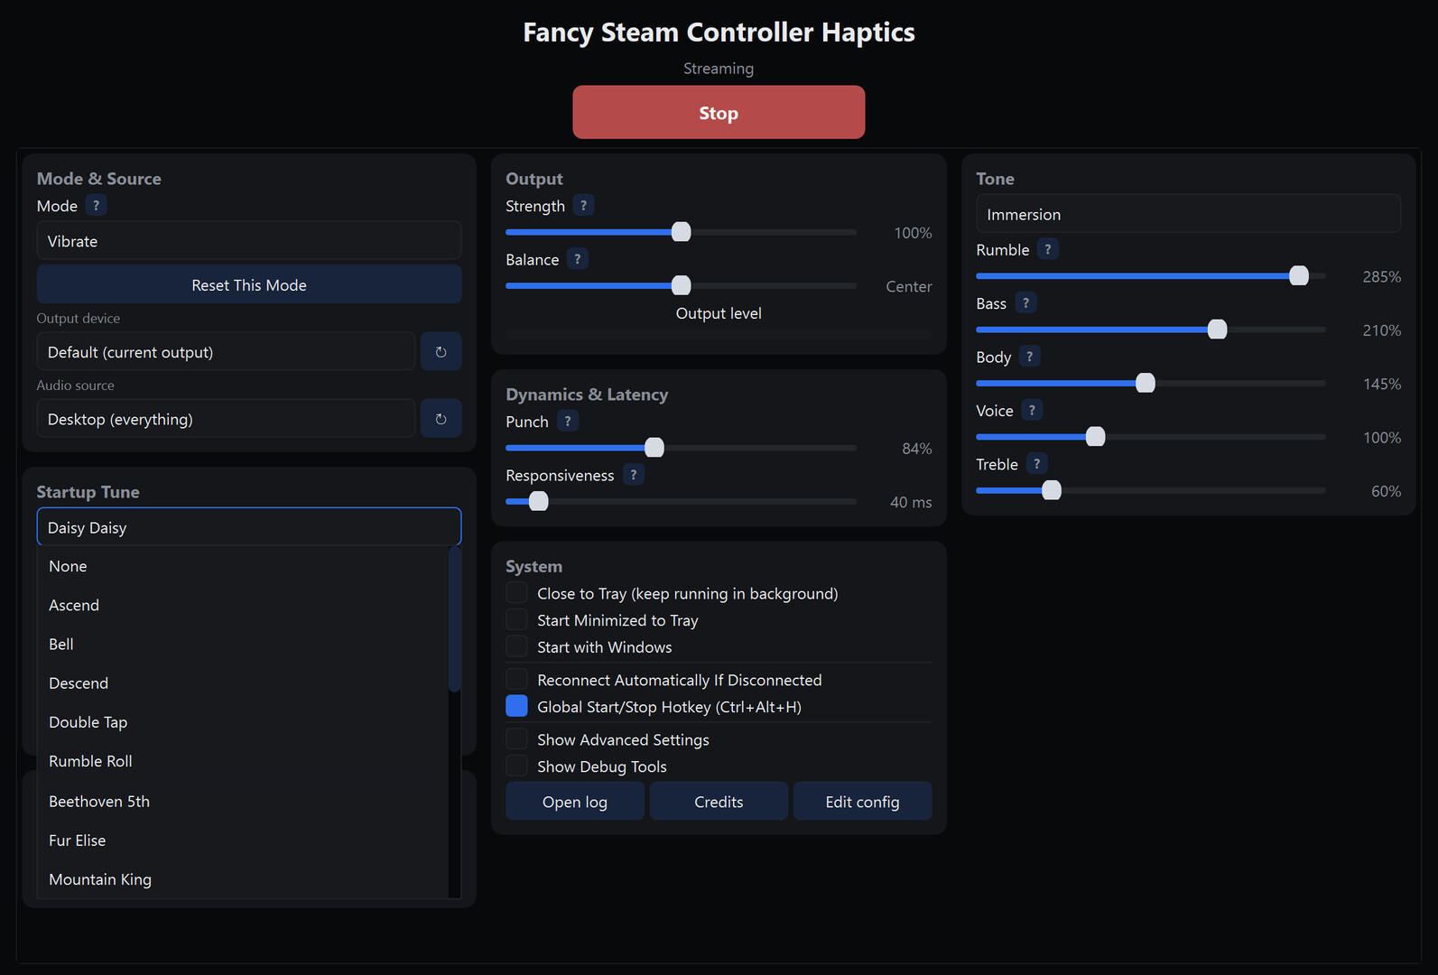
Task: Click the Responsiveness slider handle
Action: click(539, 501)
